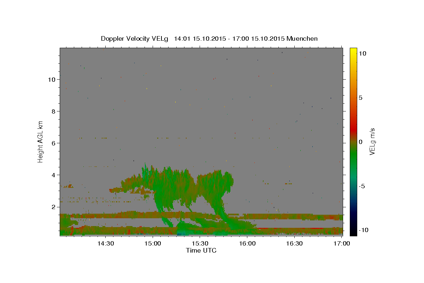424x283 pixels.
Task: Click the 17:00 time tick label
Action: pyautogui.click(x=342, y=243)
